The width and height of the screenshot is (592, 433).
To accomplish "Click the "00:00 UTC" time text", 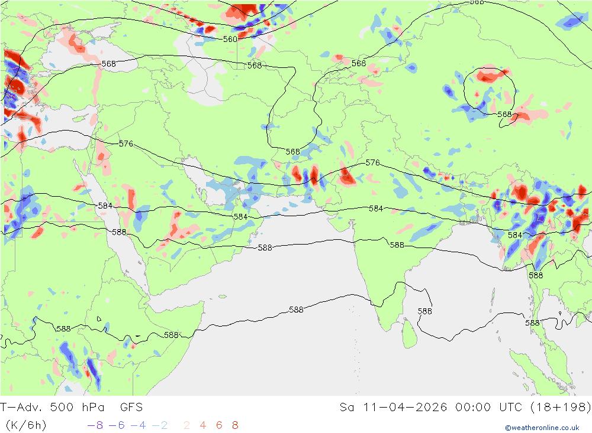I will pyautogui.click(x=488, y=408).
